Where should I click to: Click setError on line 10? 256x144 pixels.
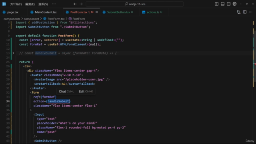(x=51, y=40)
